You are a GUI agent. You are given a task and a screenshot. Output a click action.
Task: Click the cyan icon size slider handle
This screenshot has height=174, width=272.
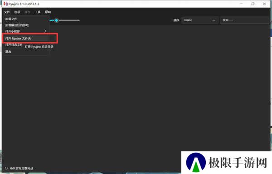point(56,20)
